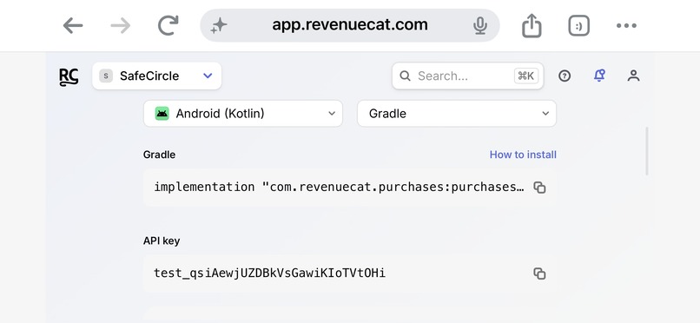Click the page vertical scrollbar
Viewport: 700px width, 323px height.
pyautogui.click(x=647, y=151)
